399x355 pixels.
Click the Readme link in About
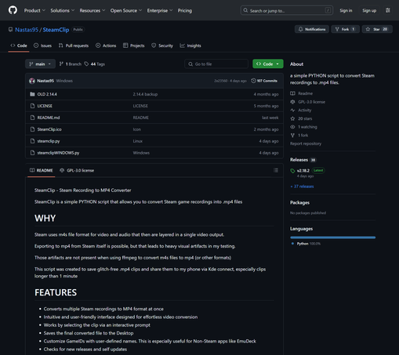pyautogui.click(x=302, y=93)
